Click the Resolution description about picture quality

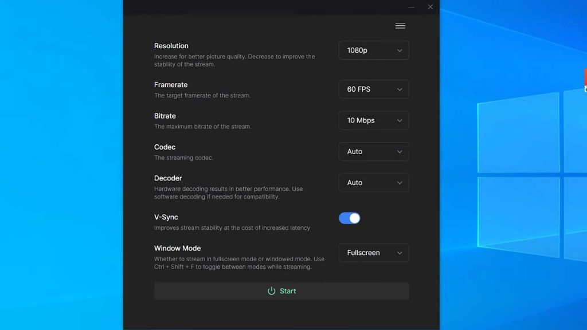coord(234,60)
